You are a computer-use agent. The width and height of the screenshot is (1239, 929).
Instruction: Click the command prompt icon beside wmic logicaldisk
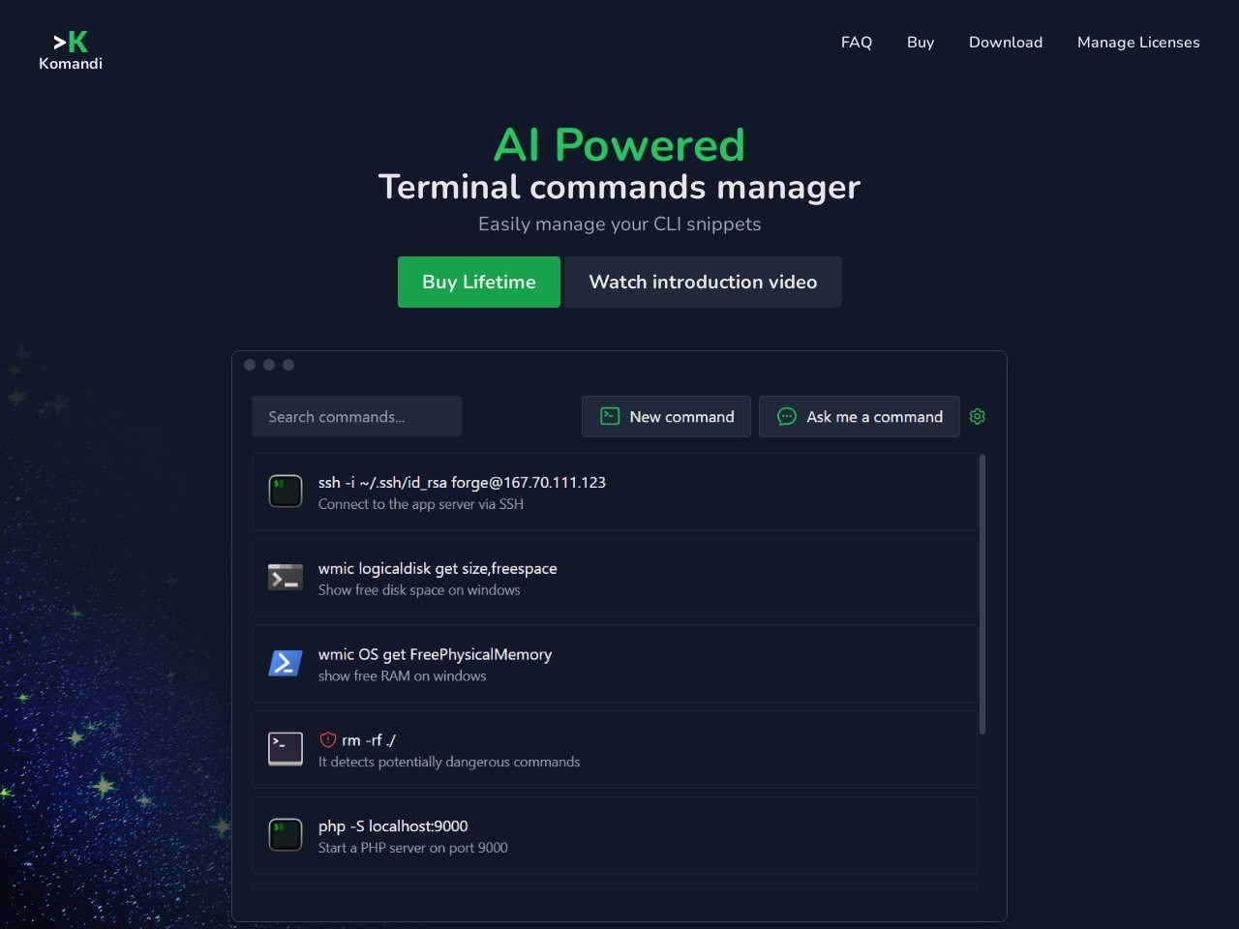tap(286, 578)
